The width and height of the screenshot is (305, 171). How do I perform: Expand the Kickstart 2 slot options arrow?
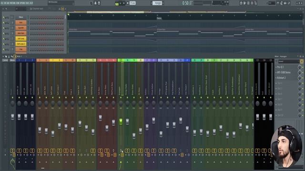click(x=276, y=78)
